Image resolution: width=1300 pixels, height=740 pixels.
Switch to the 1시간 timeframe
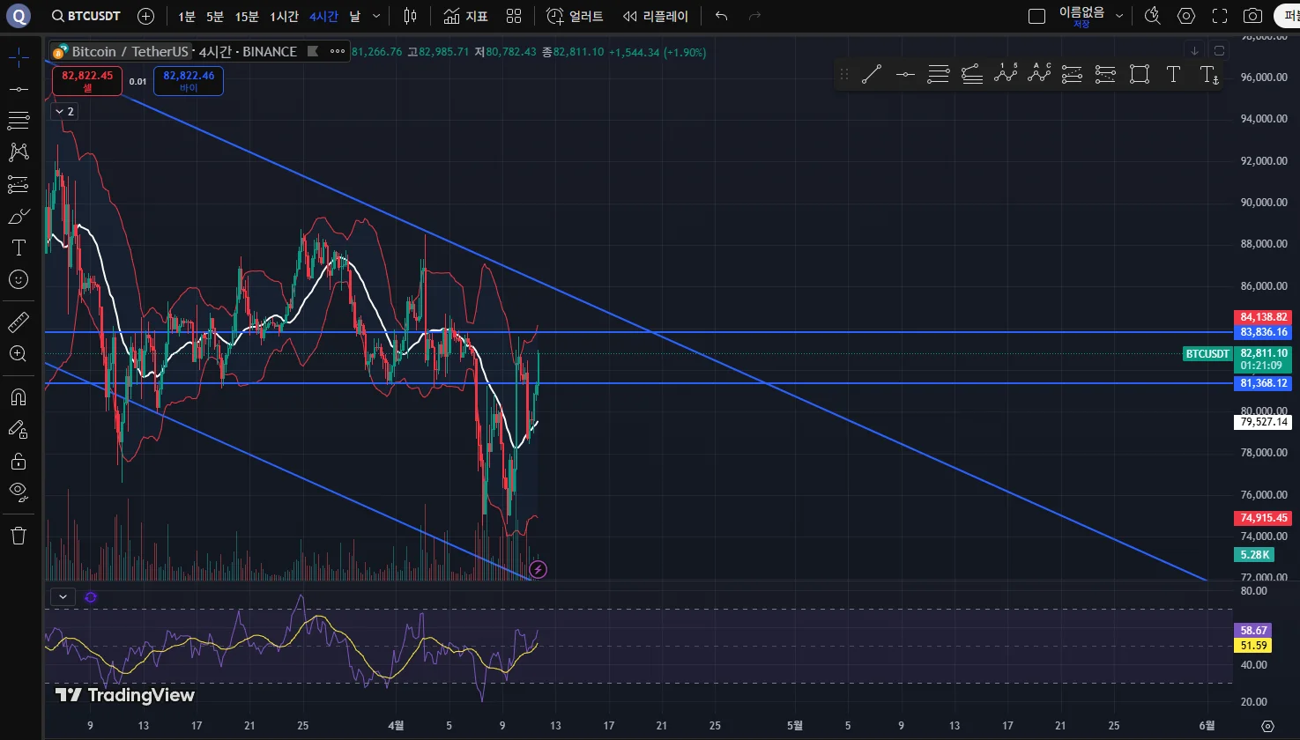[284, 16]
